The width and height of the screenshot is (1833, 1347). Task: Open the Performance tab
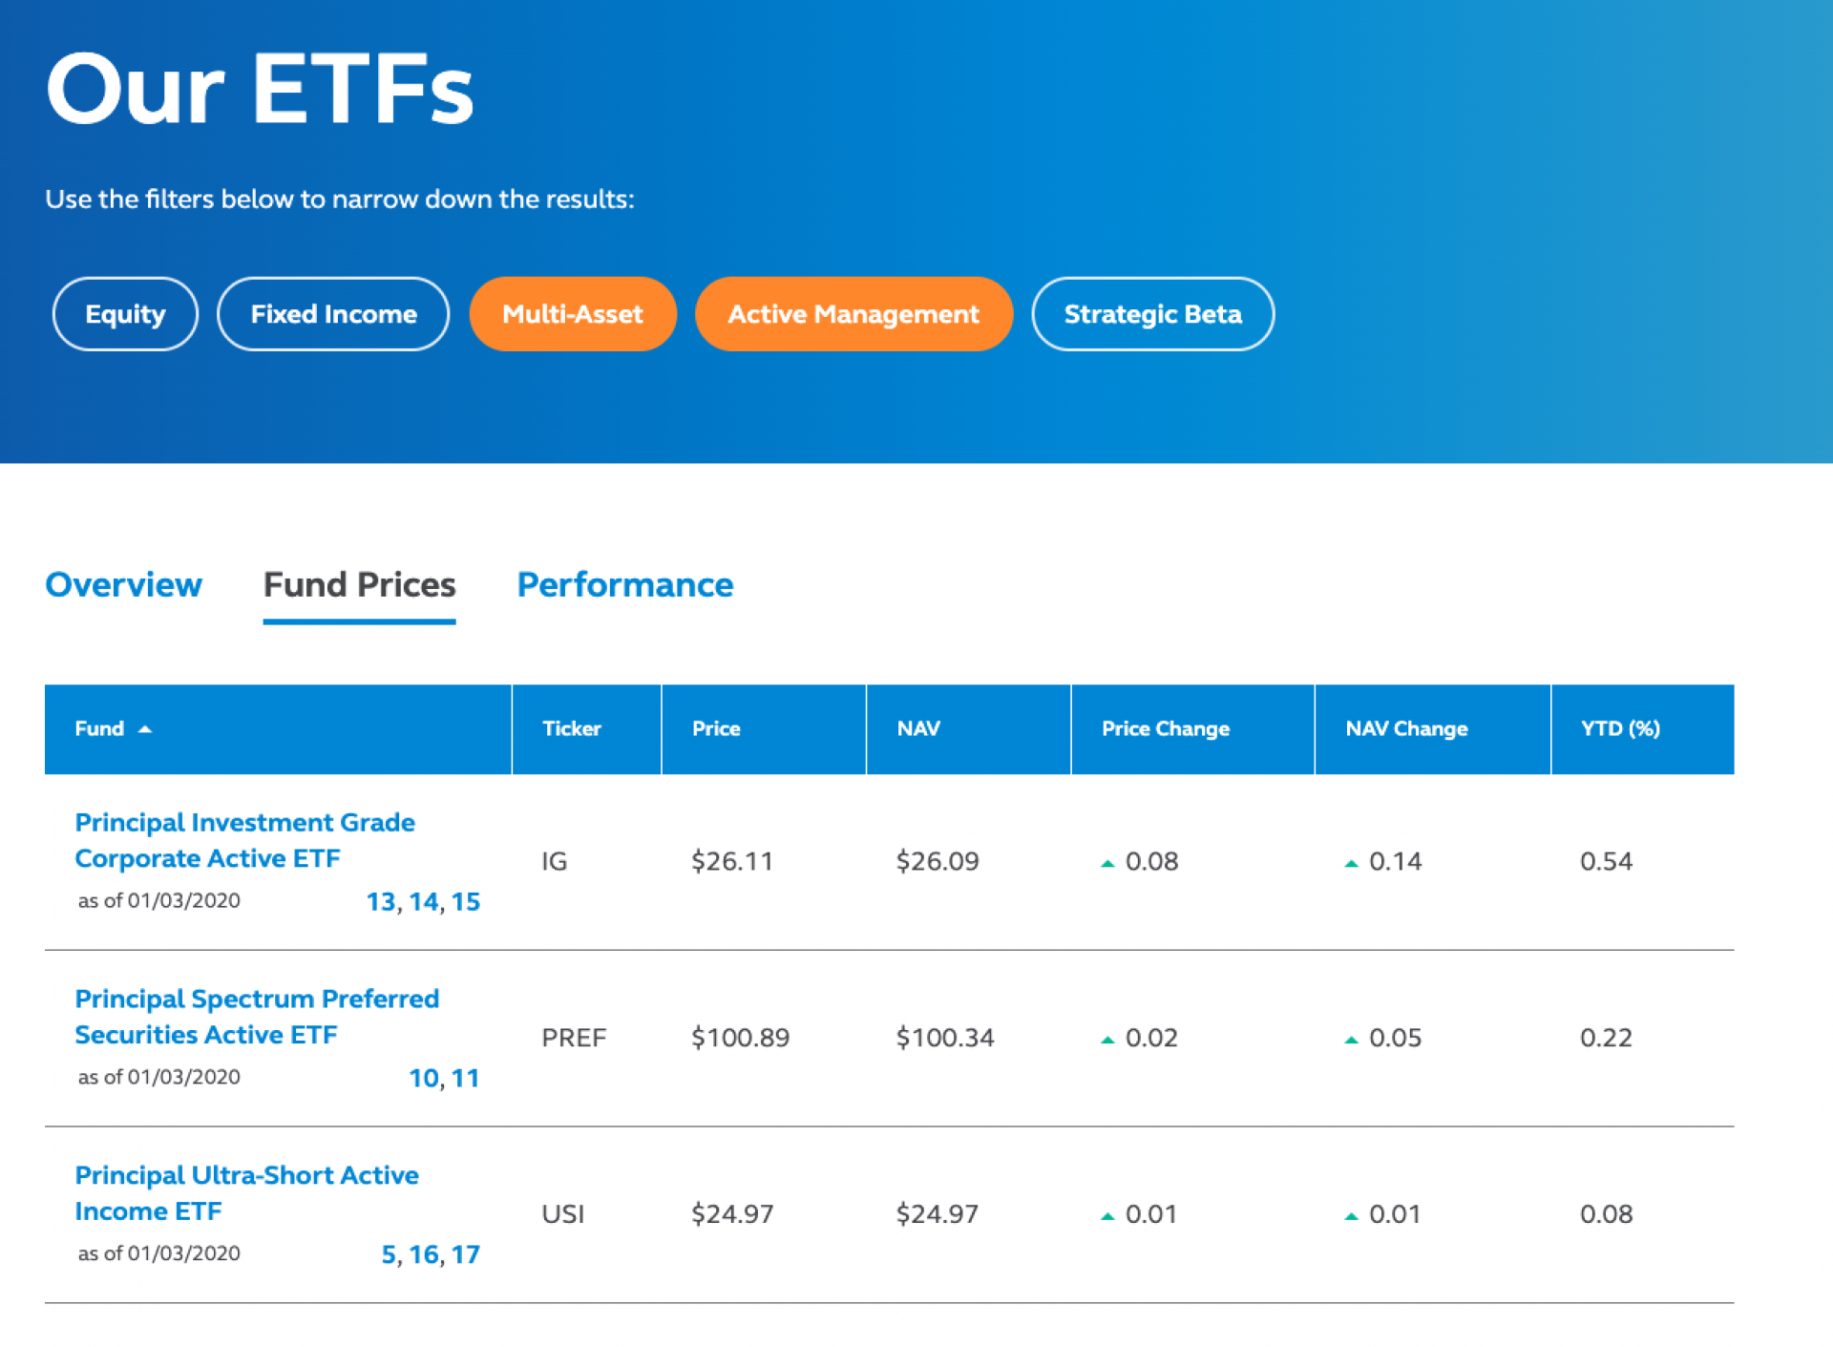624,584
